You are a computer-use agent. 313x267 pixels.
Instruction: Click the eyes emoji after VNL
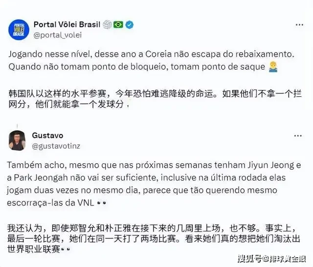(101, 203)
